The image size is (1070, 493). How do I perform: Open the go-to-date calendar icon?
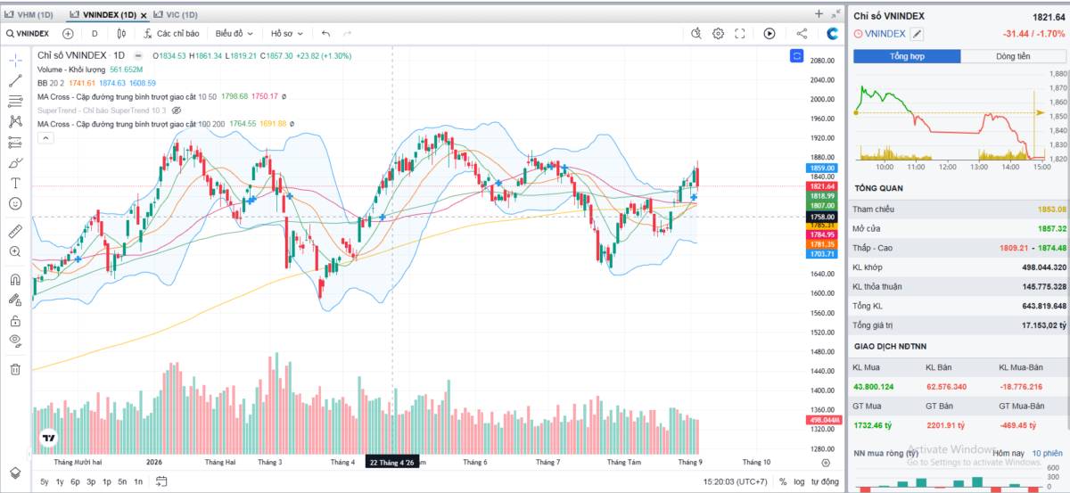[x=161, y=481]
